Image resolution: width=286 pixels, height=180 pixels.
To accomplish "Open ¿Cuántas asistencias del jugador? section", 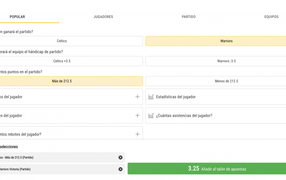I will coord(216,116).
